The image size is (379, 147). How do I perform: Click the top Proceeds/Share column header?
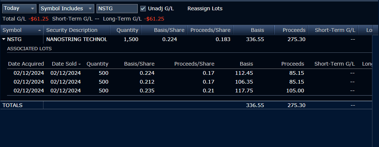coord(210,30)
